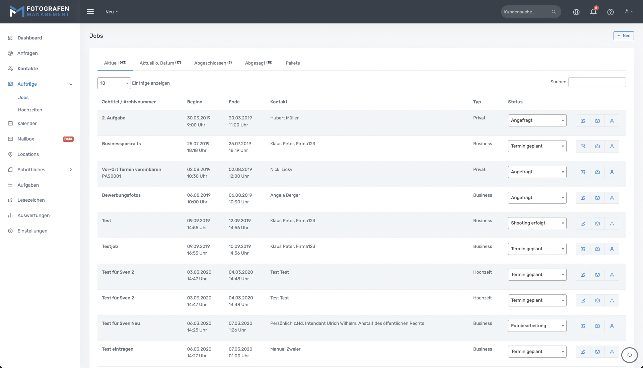Click edit icon for Test für Sven Neu
The width and height of the screenshot is (643, 368).
click(x=583, y=326)
